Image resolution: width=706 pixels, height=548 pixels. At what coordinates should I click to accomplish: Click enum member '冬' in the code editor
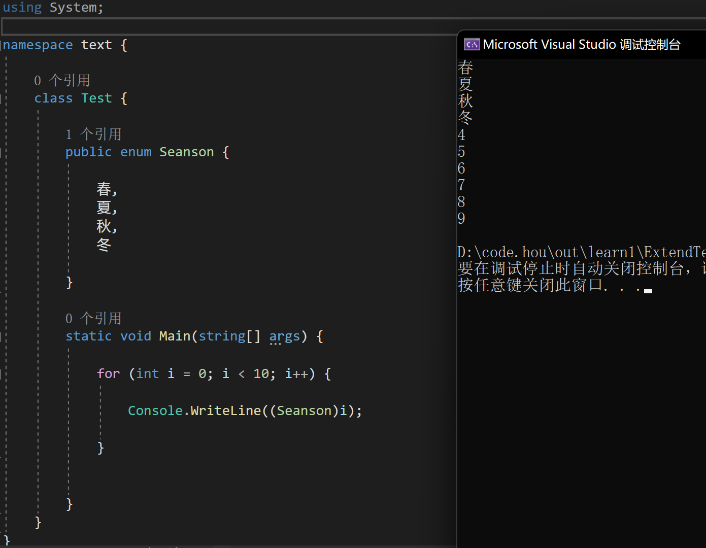104,245
